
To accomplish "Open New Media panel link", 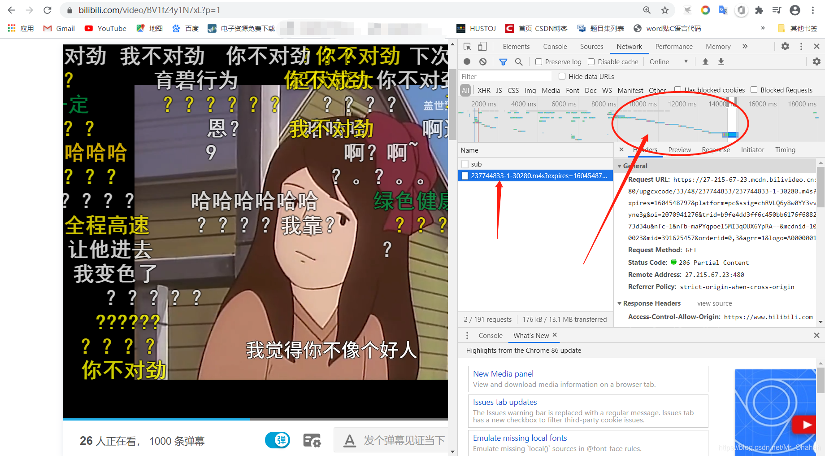I will pyautogui.click(x=503, y=373).
